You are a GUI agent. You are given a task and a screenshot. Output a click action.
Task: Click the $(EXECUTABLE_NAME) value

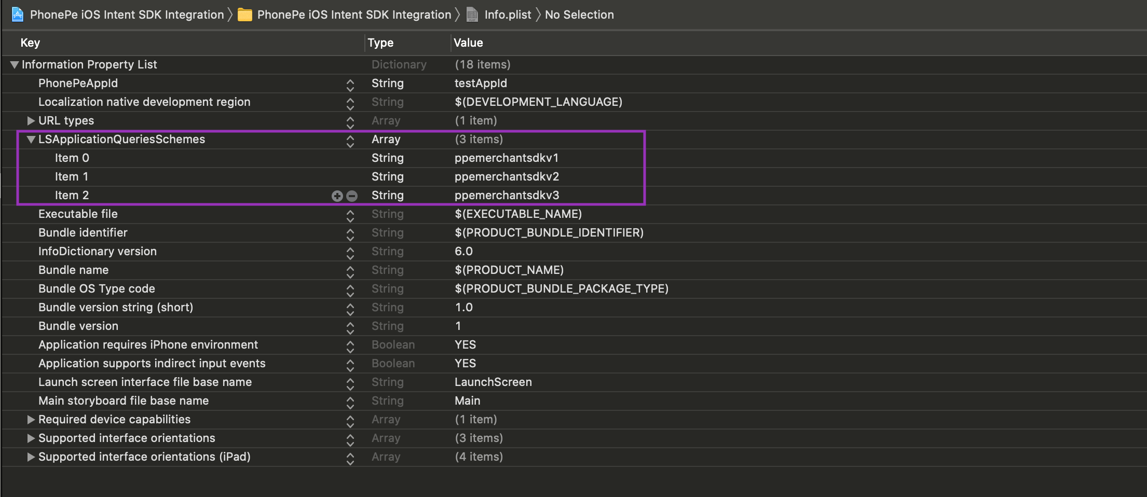pos(518,214)
